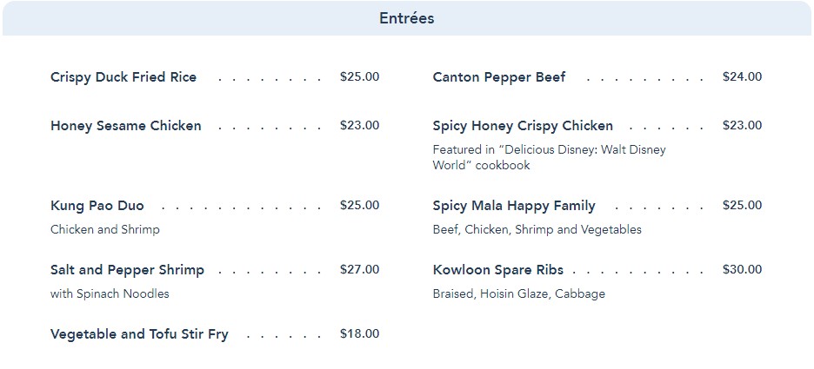Choose the Kowloon Spare Ribs item
This screenshot has width=814, height=369.
(x=497, y=270)
